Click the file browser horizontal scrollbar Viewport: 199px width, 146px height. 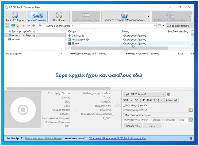click(119, 48)
